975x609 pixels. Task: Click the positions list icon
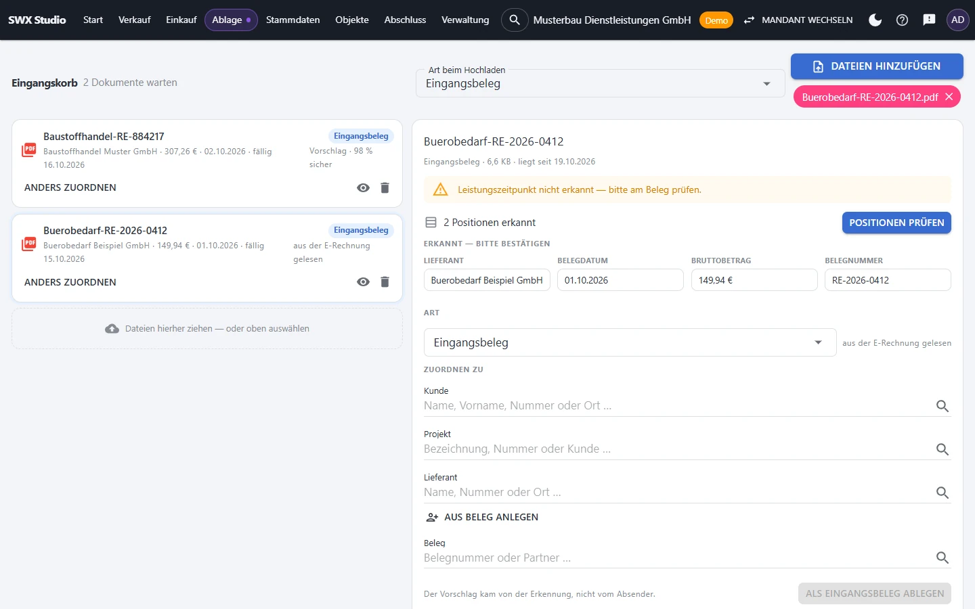pos(431,222)
